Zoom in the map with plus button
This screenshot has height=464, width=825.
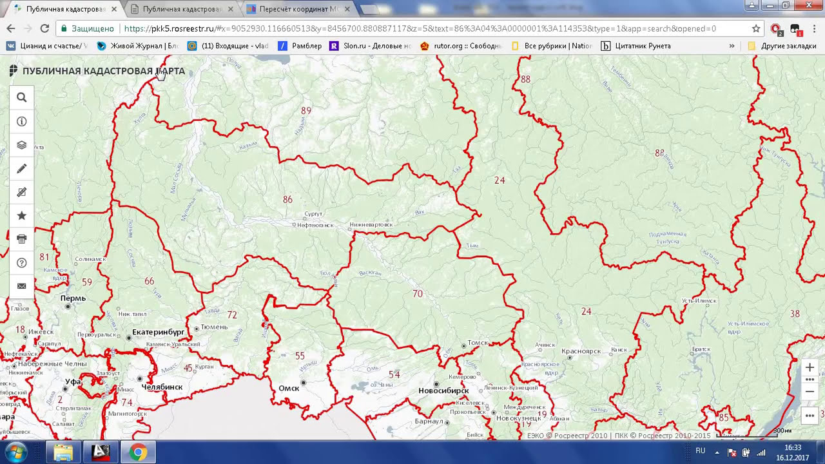[x=810, y=367]
